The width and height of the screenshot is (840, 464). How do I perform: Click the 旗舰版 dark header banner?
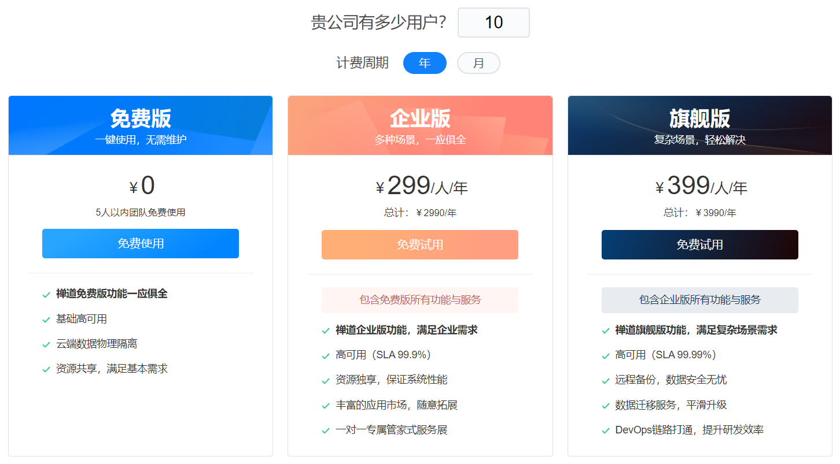point(699,125)
